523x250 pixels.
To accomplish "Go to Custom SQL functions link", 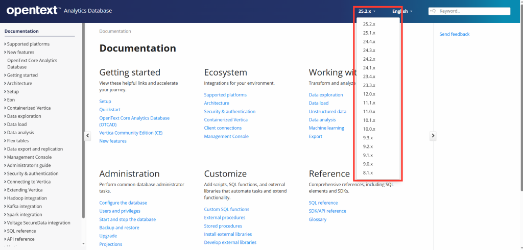I will pyautogui.click(x=226, y=209).
